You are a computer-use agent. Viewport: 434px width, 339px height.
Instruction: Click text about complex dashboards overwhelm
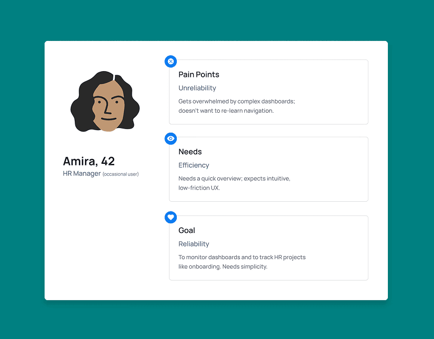point(237,101)
